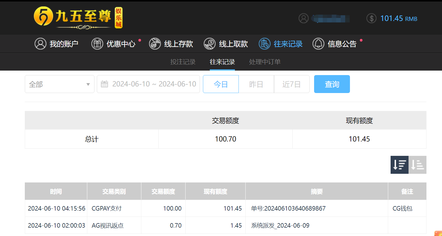442x236 pixels.
Task: Open 我的账户 via its profile icon
Action: [40, 44]
